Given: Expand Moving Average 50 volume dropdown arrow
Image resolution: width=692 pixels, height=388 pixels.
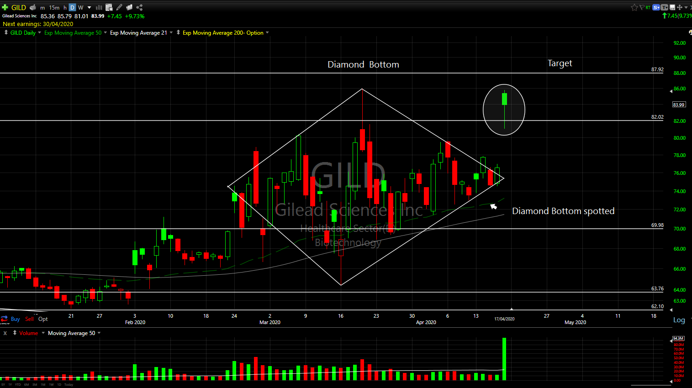Looking at the screenshot, I should click(99, 333).
